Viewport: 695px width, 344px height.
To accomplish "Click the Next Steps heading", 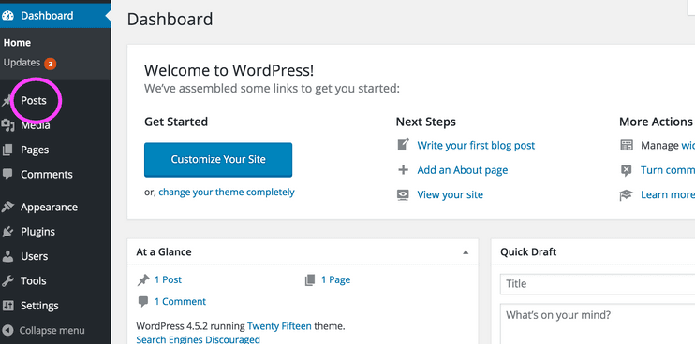I will coord(426,122).
